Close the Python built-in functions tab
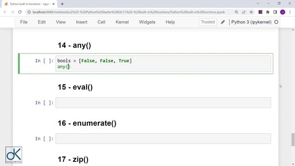 53,4
